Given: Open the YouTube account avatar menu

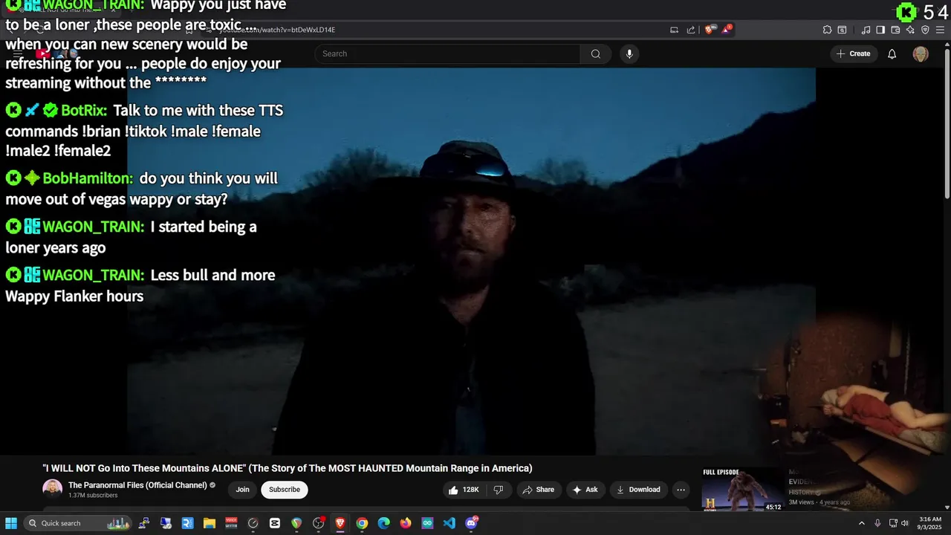Looking at the screenshot, I should click(921, 53).
